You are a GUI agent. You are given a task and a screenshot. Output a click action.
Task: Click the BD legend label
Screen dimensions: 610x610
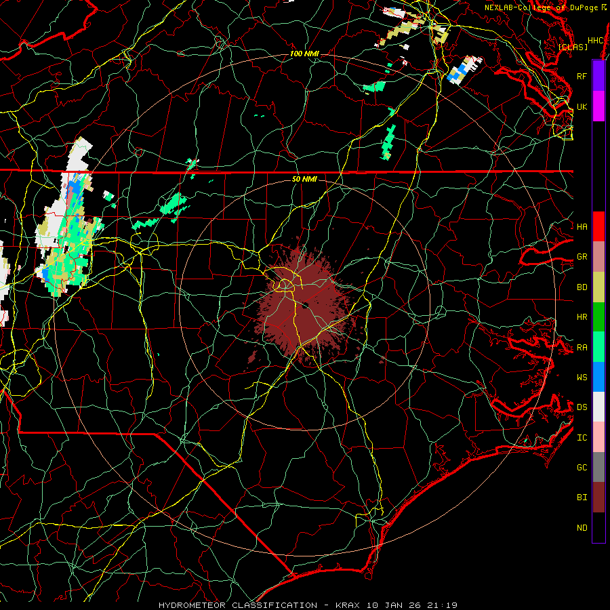coord(582,287)
